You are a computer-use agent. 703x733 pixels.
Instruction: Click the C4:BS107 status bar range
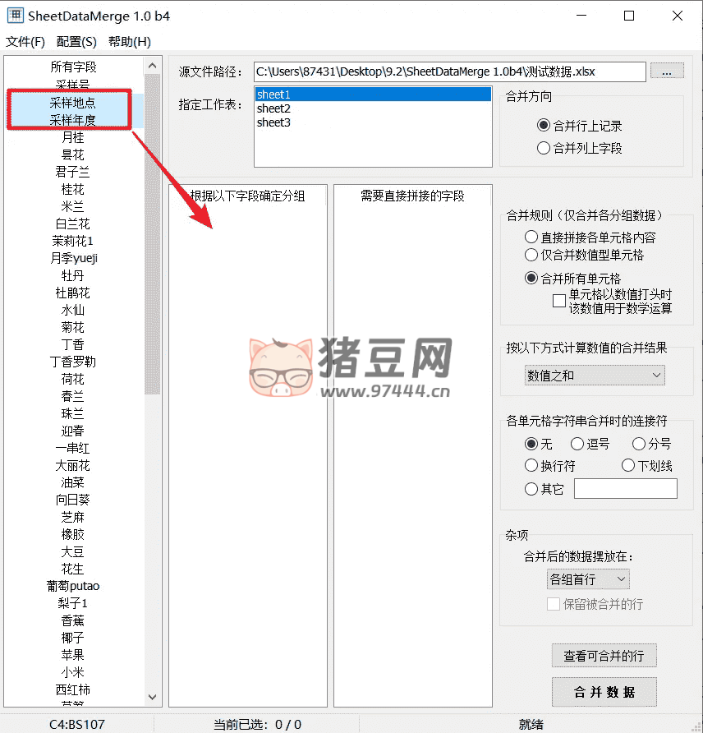(x=77, y=724)
